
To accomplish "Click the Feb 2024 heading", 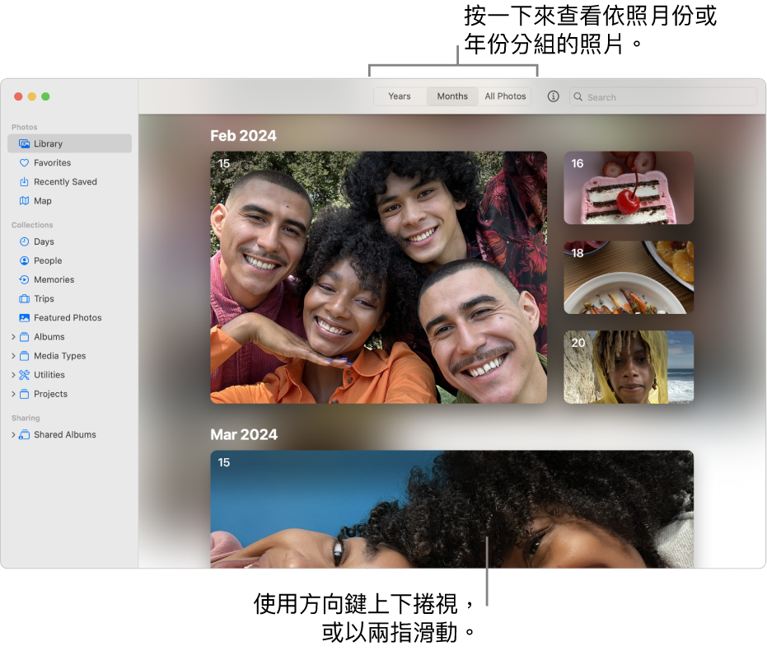I will [243, 135].
